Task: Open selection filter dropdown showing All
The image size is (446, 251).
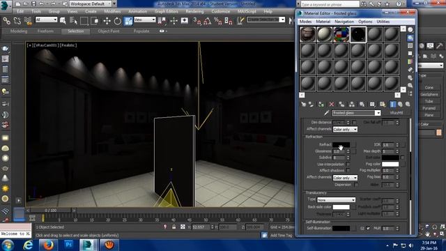Action: [x=46, y=20]
